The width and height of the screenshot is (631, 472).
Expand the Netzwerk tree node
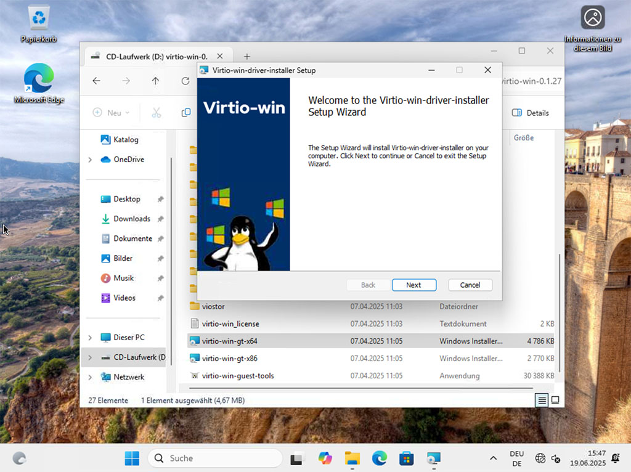[90, 377]
